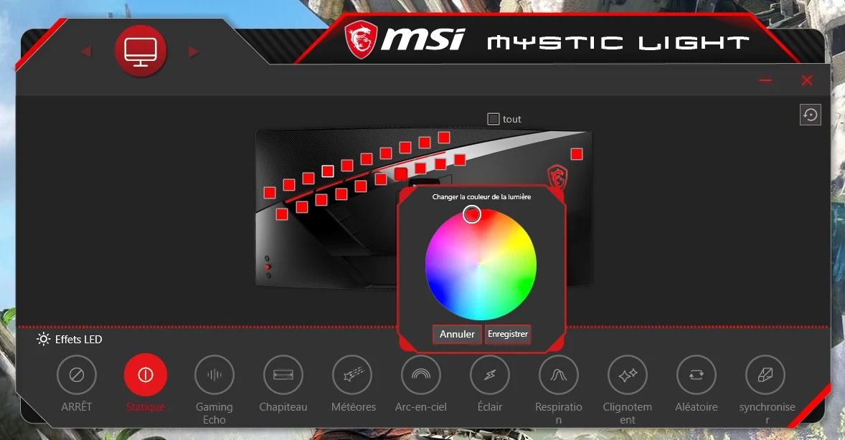Enable the Respiration breathing effect
Image resolution: width=845 pixels, height=440 pixels.
[558, 375]
